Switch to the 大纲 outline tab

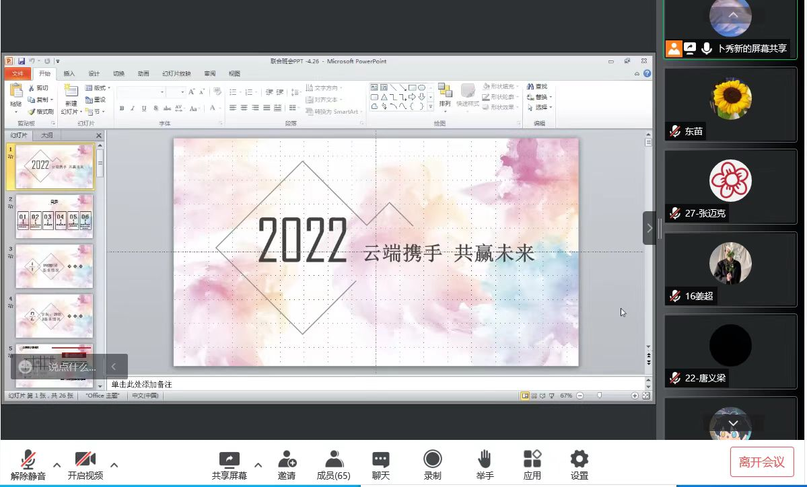click(47, 135)
